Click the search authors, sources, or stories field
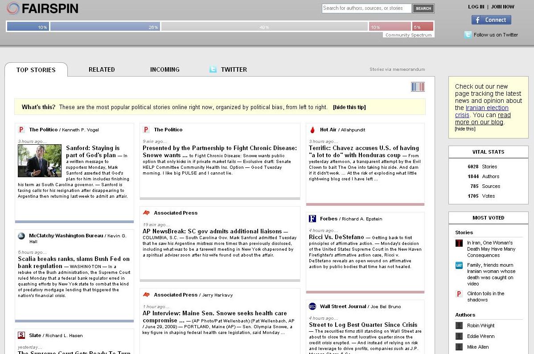 point(366,8)
